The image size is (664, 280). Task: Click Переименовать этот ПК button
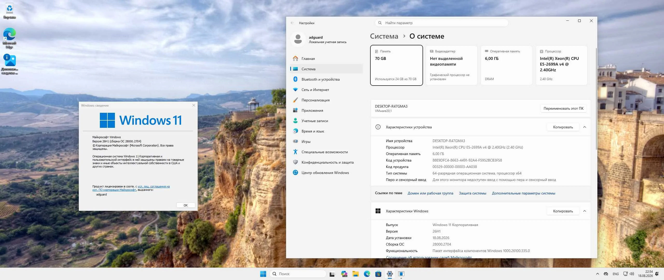click(x=563, y=108)
